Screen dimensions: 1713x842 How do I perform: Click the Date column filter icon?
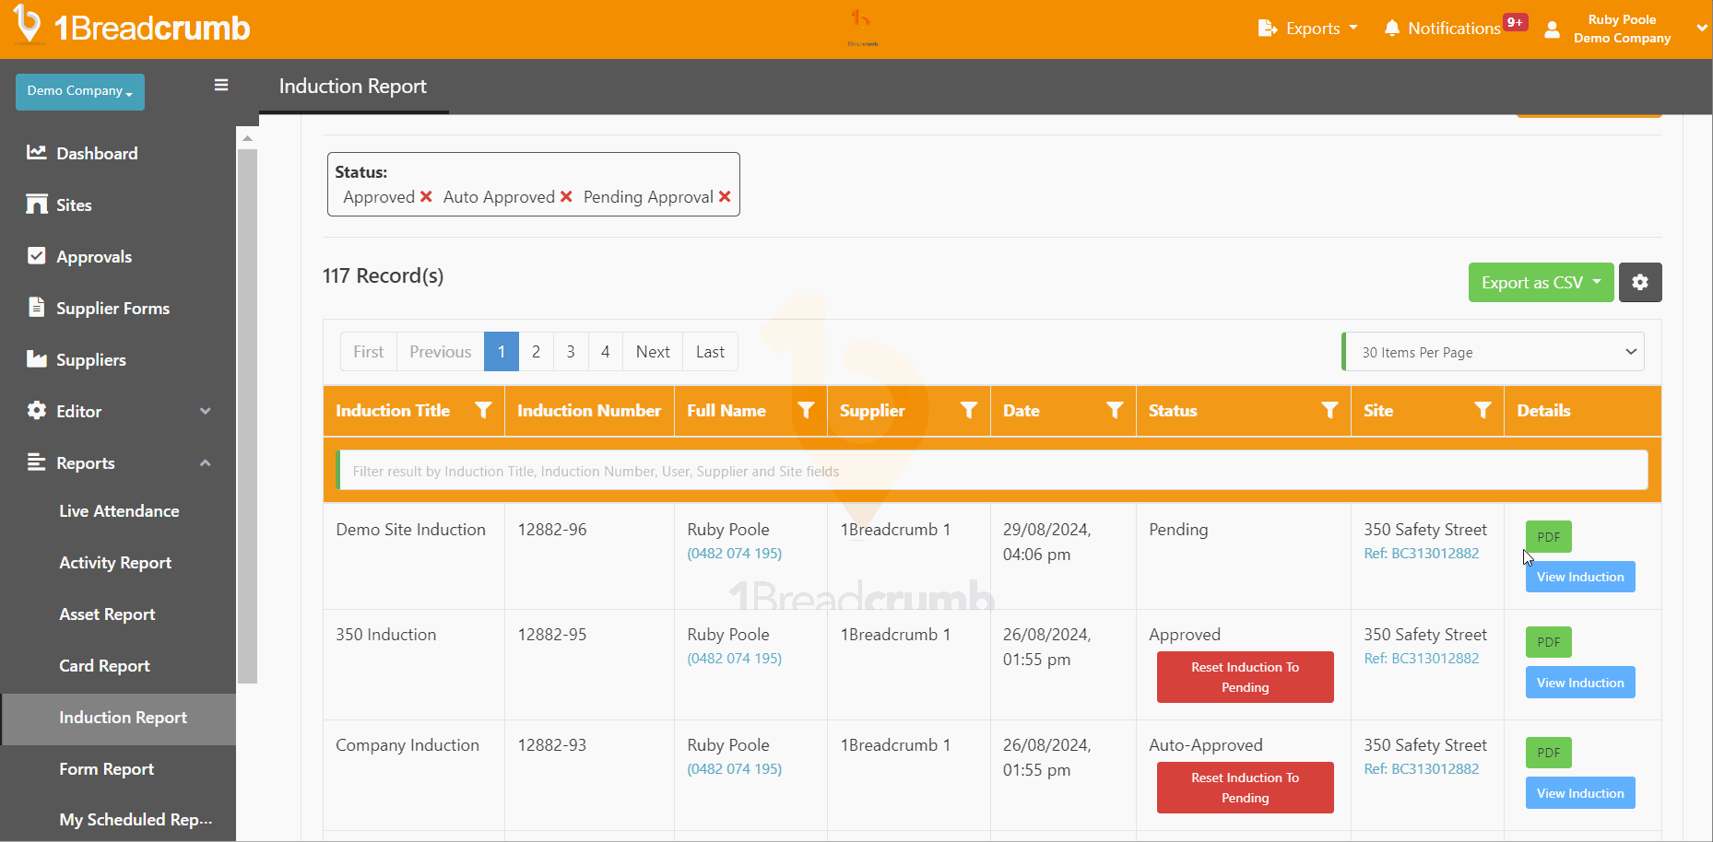coord(1114,411)
